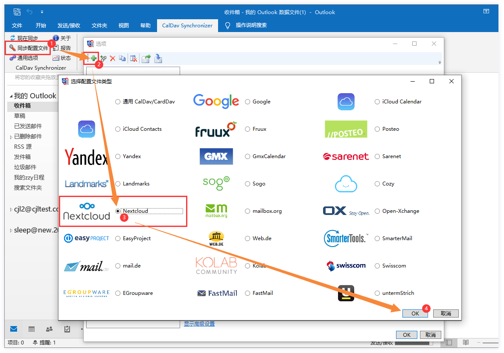Open the 选项 toolbar overflow arrow
Image resolution: width=504 pixels, height=353 pixels.
tap(440, 62)
